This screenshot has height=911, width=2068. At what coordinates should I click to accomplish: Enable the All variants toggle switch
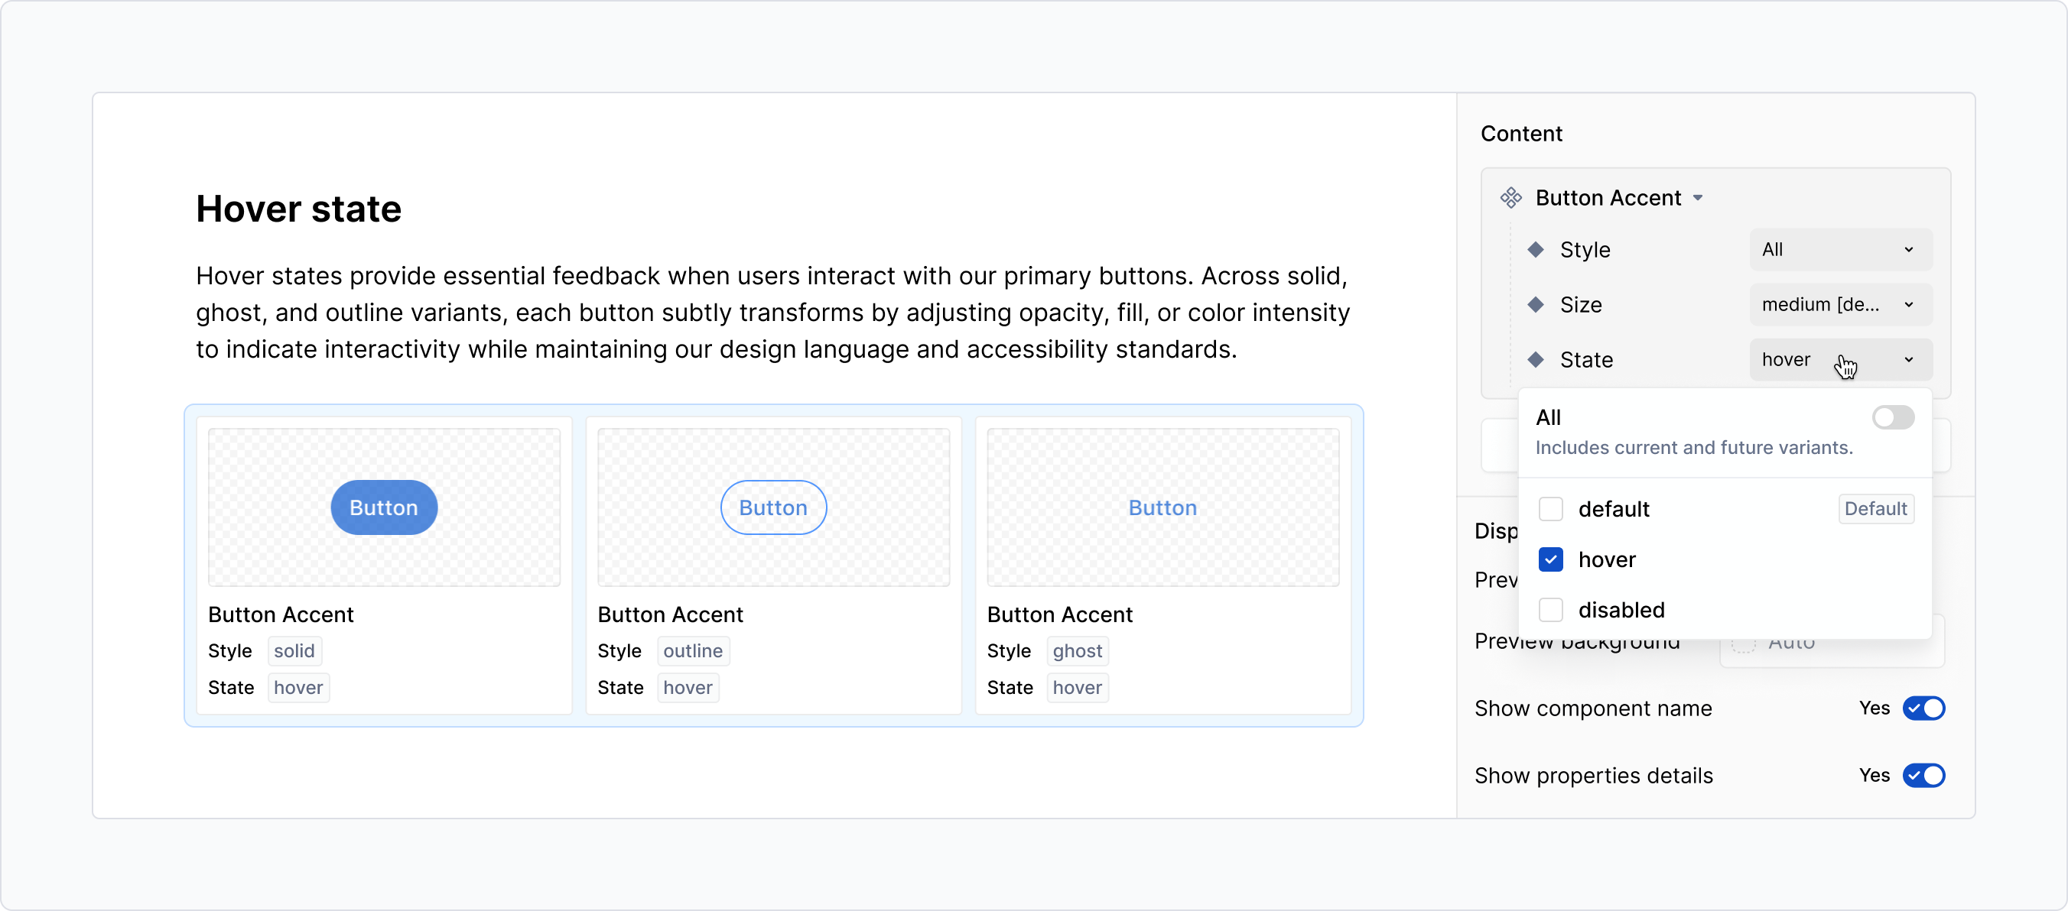click(1892, 417)
